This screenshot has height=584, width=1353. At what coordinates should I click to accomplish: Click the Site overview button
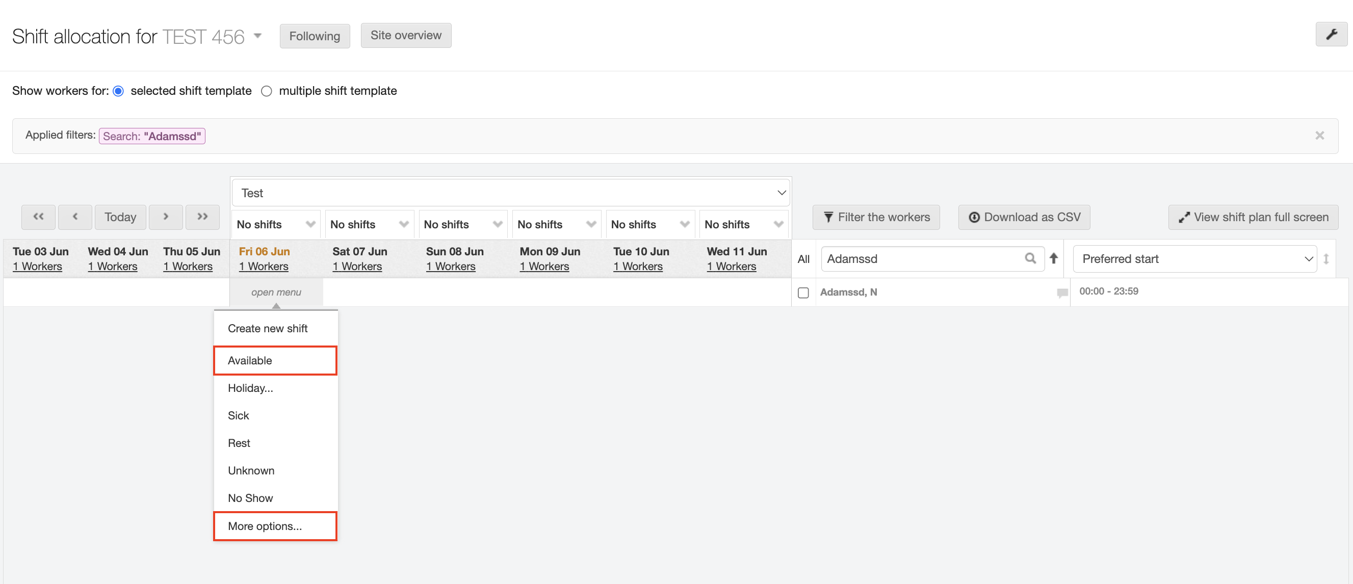(x=405, y=35)
